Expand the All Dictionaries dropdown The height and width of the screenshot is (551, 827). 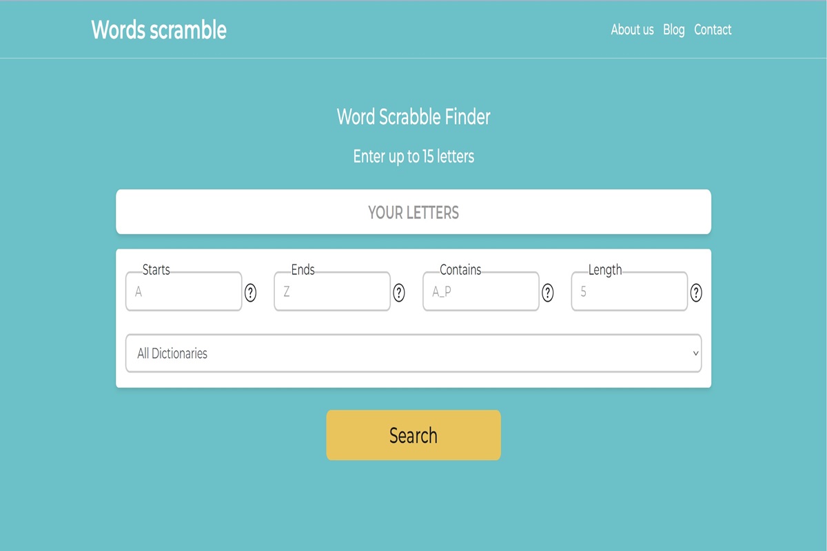coord(413,353)
